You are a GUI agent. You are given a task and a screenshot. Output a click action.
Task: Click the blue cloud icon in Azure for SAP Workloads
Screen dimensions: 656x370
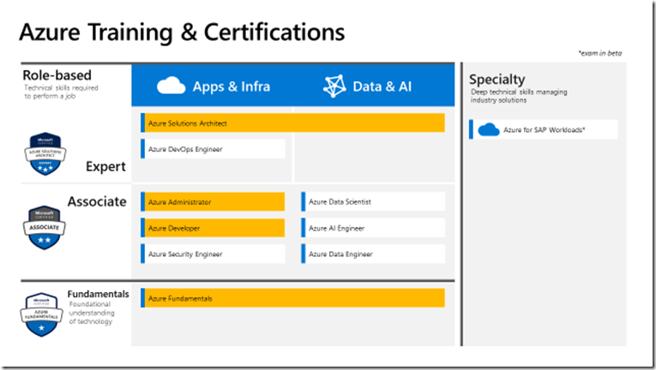pyautogui.click(x=489, y=129)
